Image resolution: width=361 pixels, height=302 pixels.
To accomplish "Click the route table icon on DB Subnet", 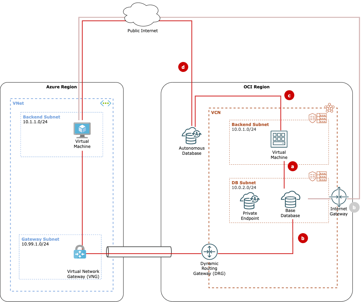I will [x=322, y=176].
